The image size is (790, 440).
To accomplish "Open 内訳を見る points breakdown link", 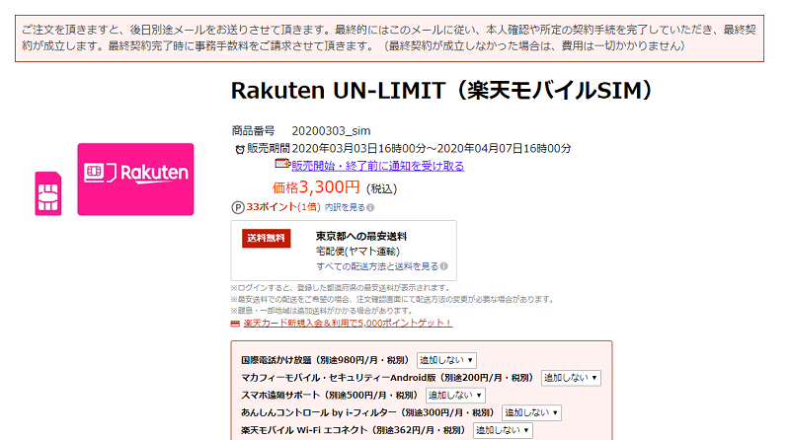I will [x=345, y=207].
